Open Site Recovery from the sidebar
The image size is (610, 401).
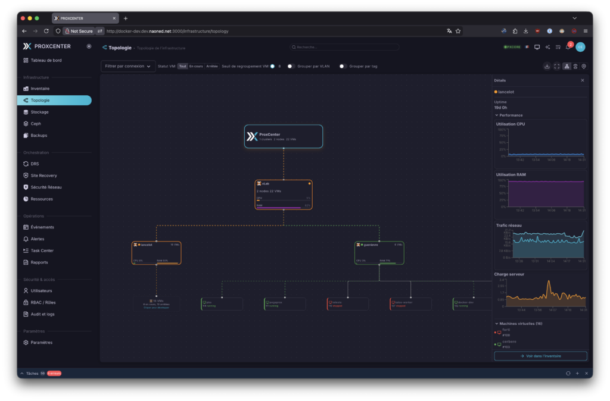[x=43, y=176]
